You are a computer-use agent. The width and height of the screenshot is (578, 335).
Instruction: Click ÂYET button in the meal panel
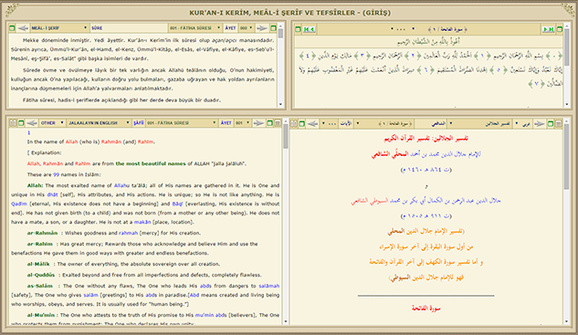[x=230, y=28]
